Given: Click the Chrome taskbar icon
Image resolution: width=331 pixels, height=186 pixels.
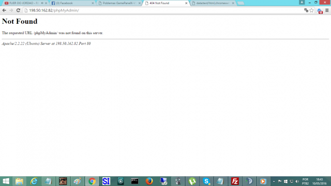Looking at the screenshot, I should [x=92, y=181].
